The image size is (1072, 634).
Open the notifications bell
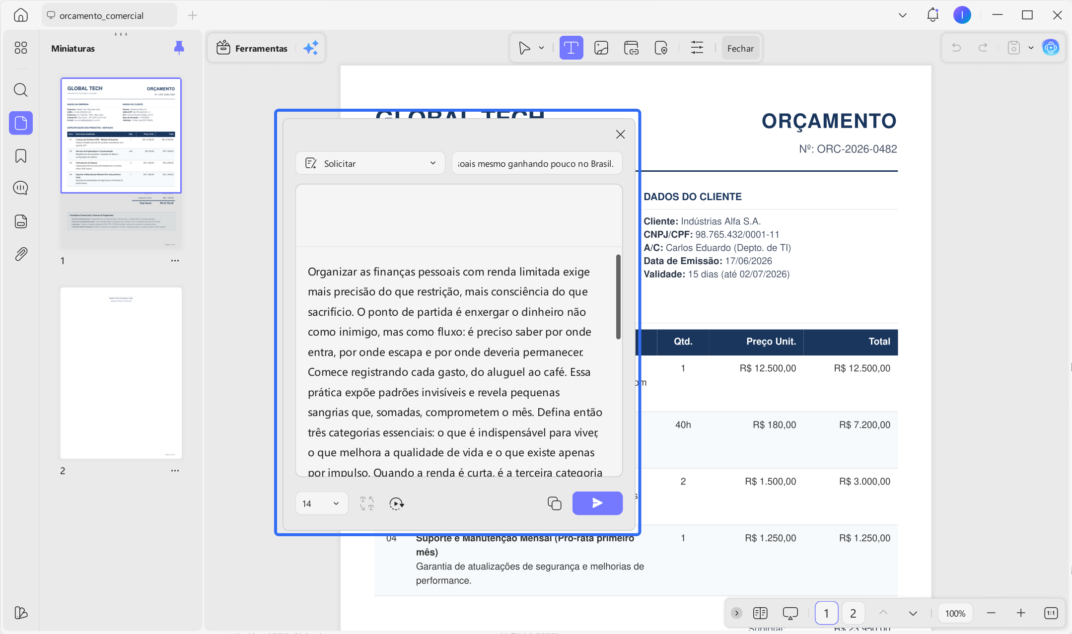pyautogui.click(x=932, y=15)
